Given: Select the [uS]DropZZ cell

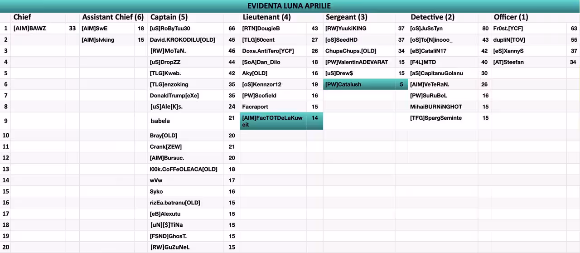Looking at the screenshot, I should click(186, 62).
